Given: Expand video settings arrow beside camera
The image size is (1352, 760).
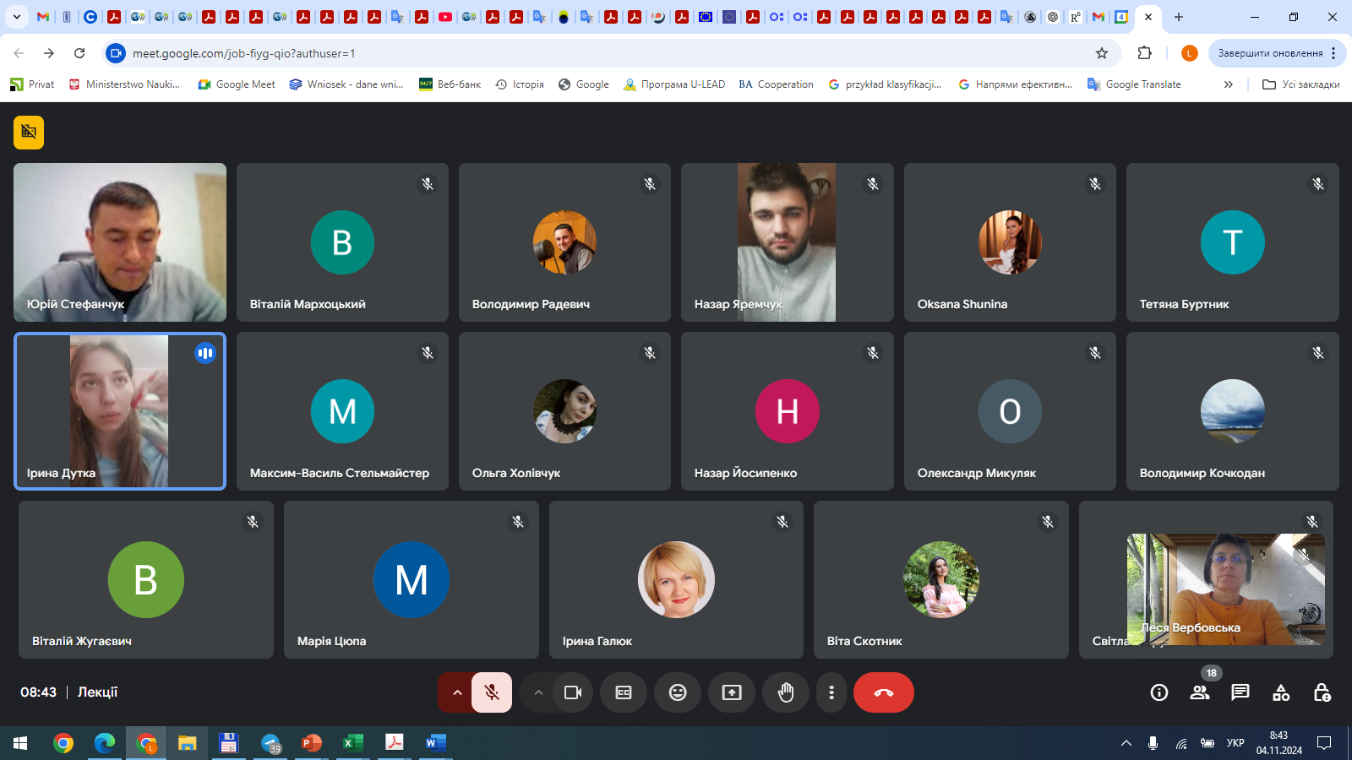Looking at the screenshot, I should [538, 692].
